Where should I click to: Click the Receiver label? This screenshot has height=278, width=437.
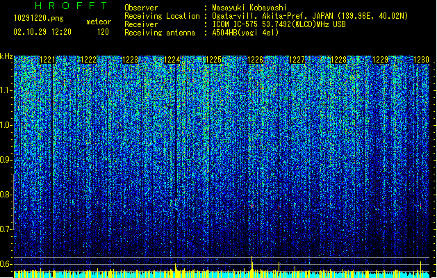coord(141,24)
